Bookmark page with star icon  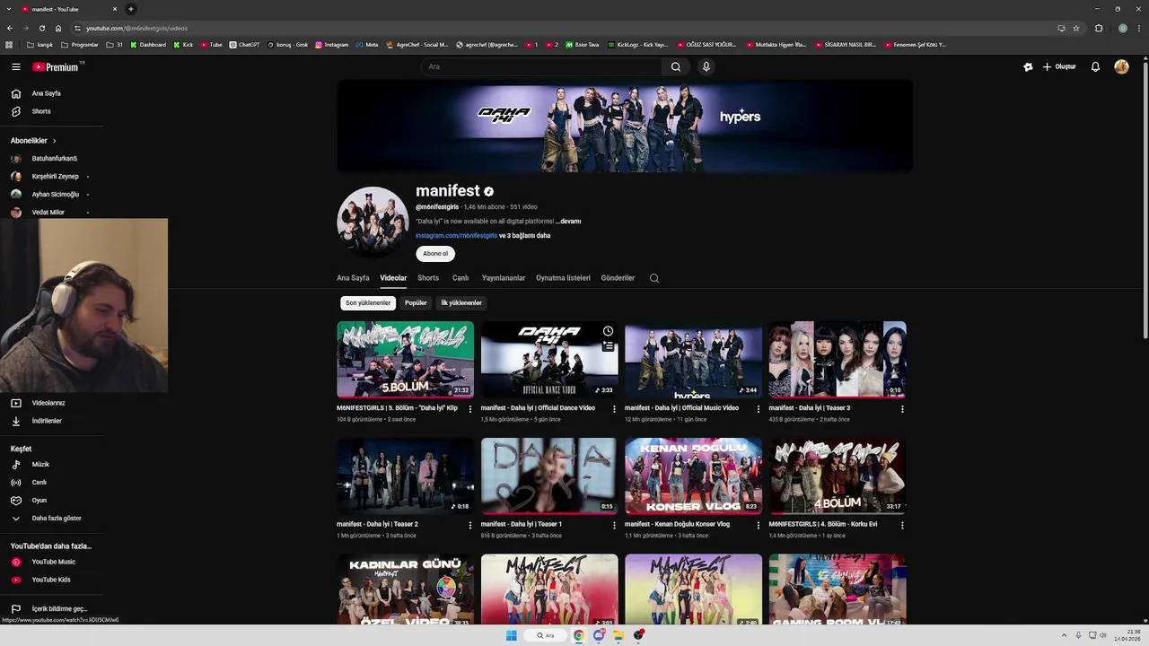click(1076, 28)
